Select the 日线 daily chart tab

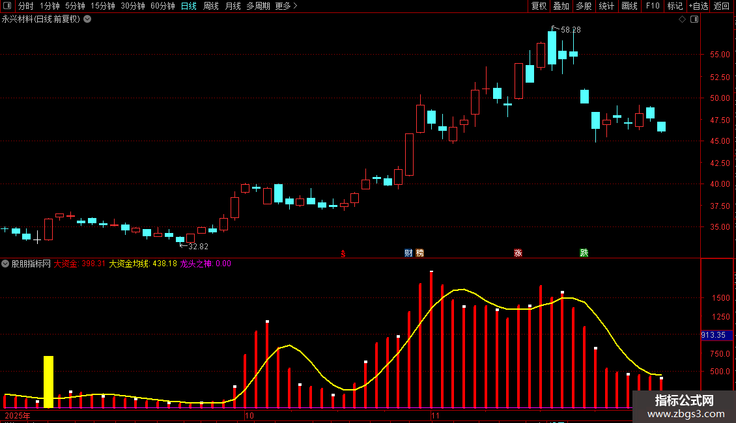coord(189,6)
